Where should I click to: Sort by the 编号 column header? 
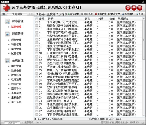pos(41,19)
